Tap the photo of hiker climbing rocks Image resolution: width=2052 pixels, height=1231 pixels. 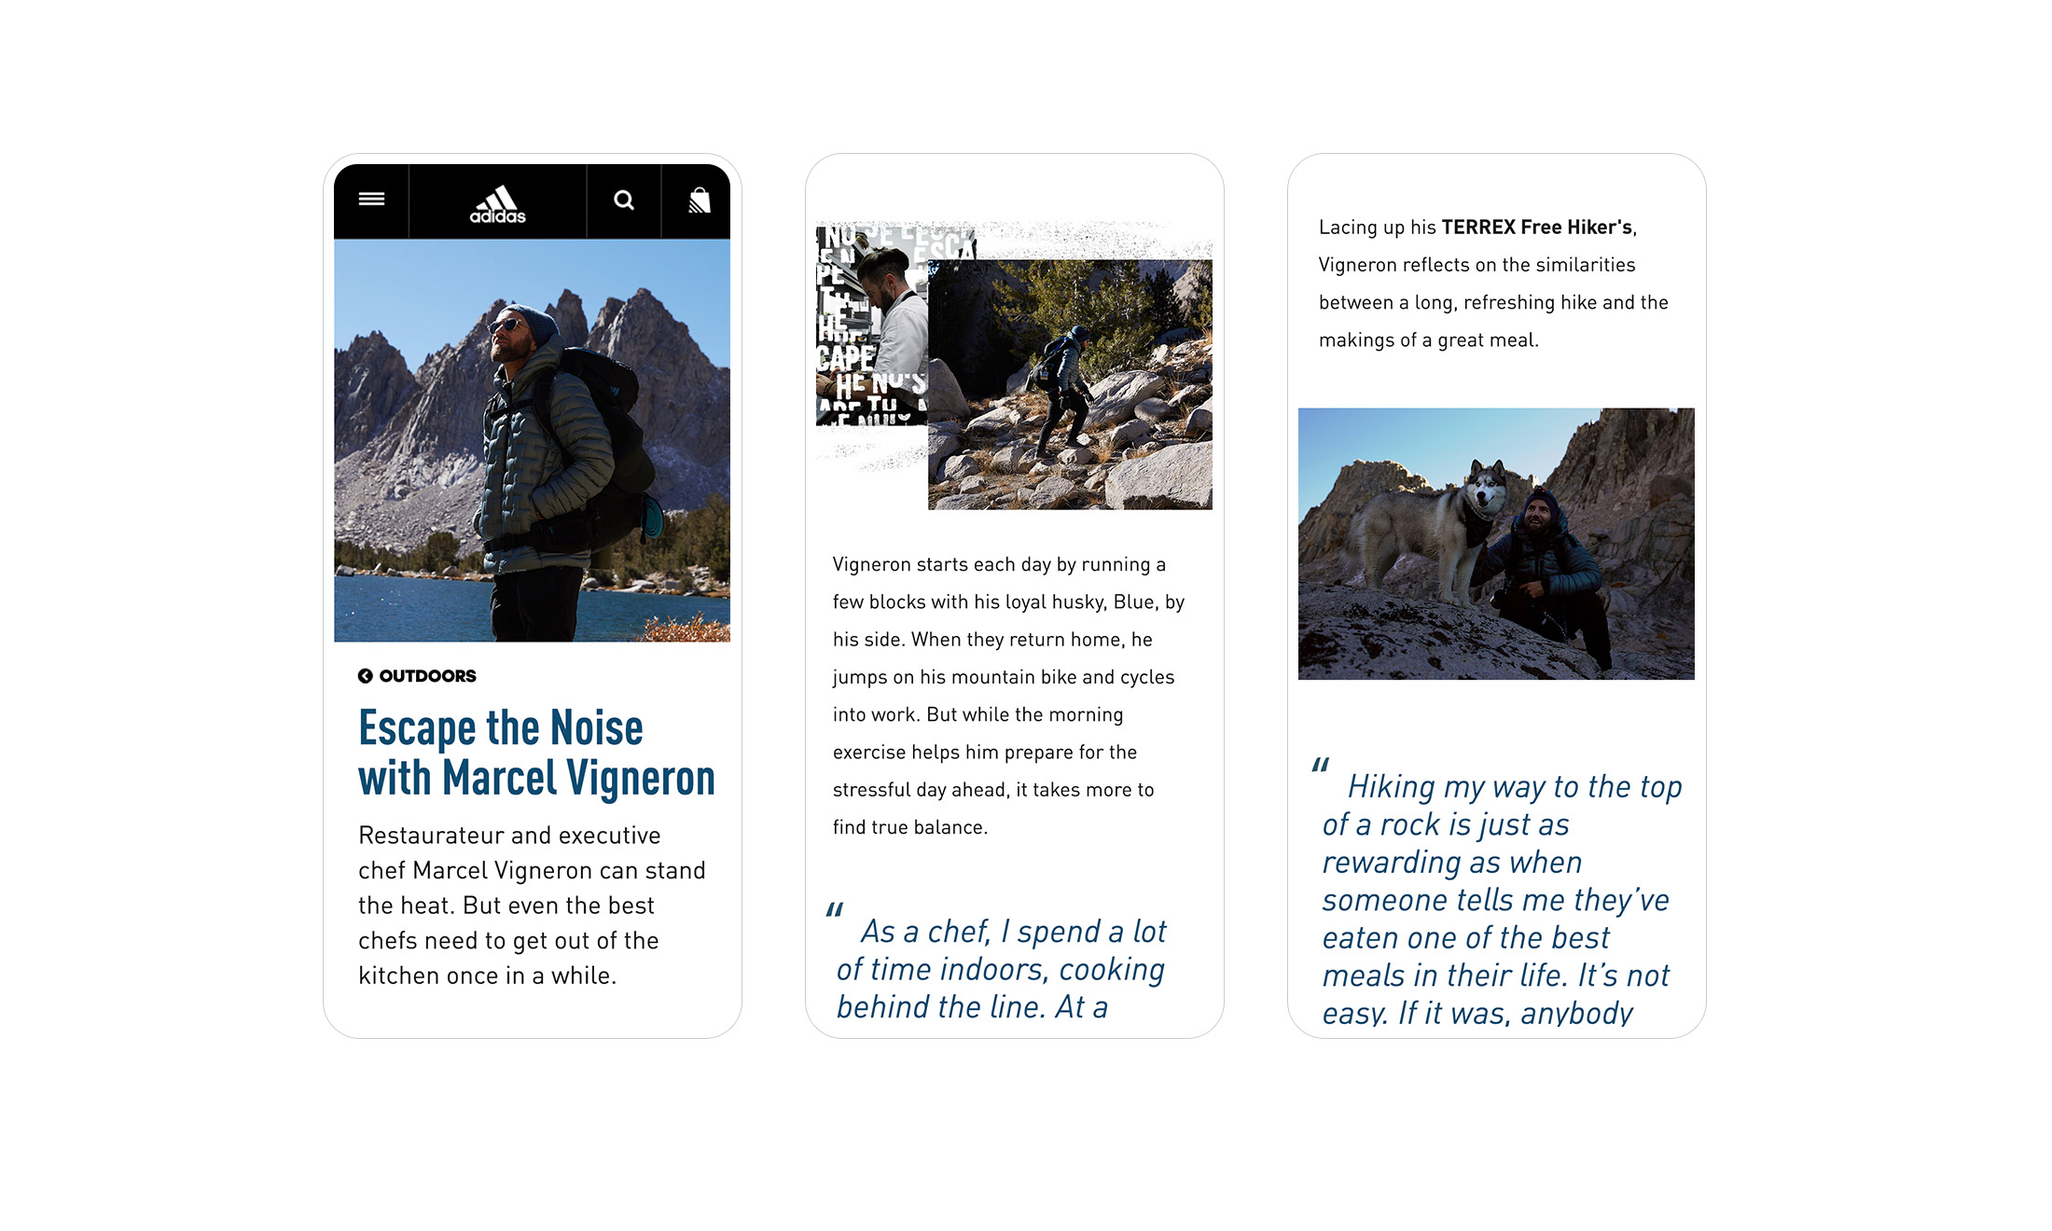(x=1070, y=384)
